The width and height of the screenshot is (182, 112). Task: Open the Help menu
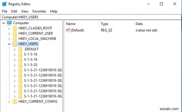coord(54,11)
